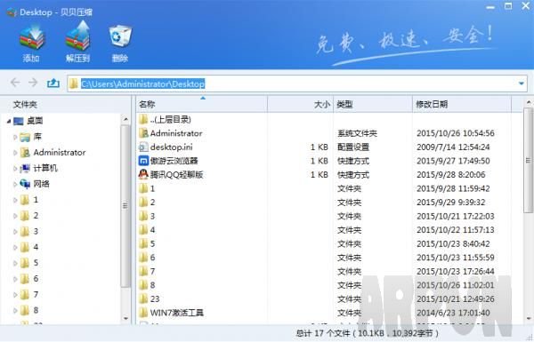Expand the 库 tree node
This screenshot has width=534, height=342.
coord(15,137)
